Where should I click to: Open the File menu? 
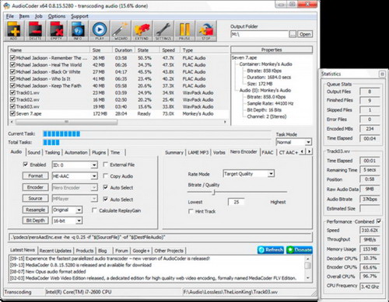click(10, 16)
